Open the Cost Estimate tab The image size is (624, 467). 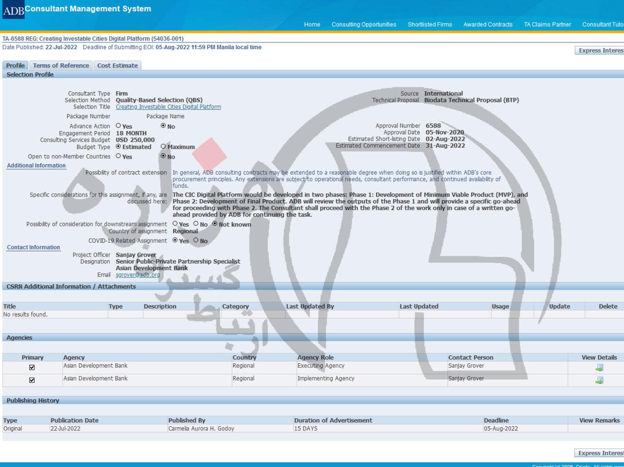click(117, 66)
